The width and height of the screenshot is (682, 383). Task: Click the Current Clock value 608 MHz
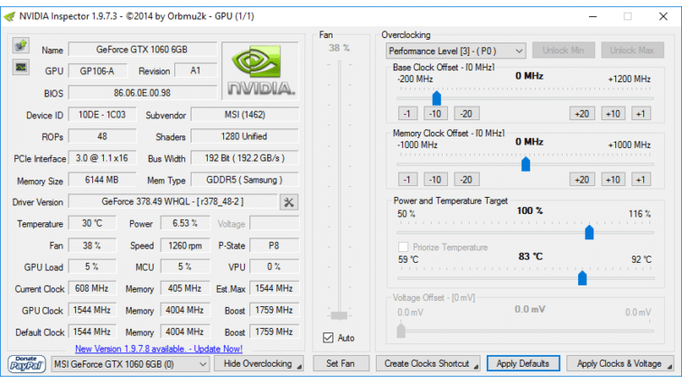(92, 288)
